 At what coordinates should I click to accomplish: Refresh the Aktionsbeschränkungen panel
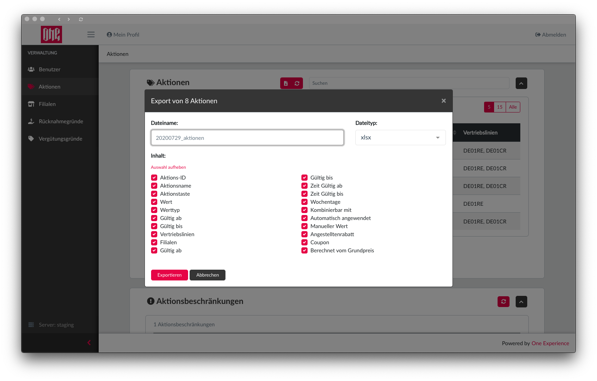coord(504,302)
